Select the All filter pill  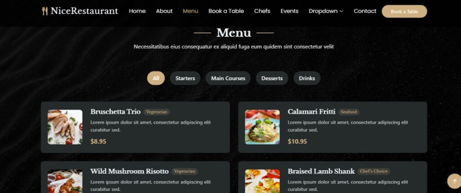click(156, 78)
